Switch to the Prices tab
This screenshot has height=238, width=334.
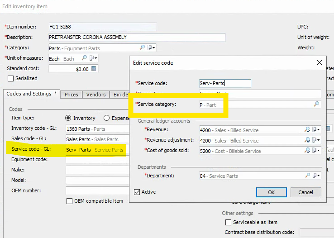(72, 95)
